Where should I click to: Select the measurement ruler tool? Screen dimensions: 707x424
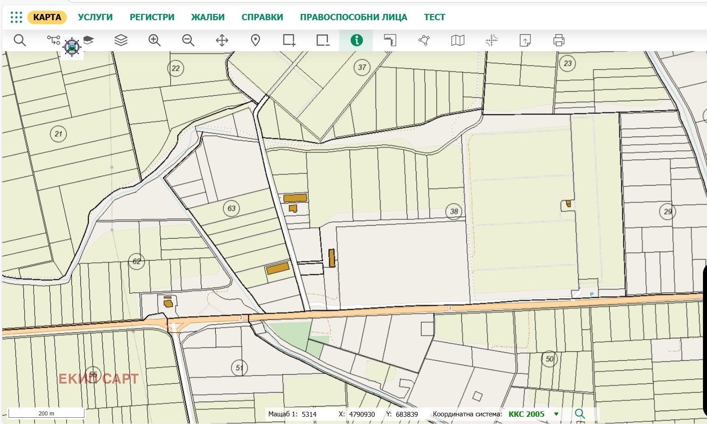pos(390,40)
